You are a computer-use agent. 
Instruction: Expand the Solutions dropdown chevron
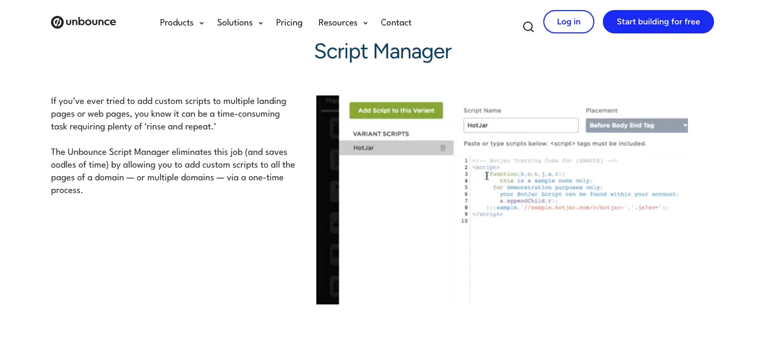pyautogui.click(x=260, y=23)
